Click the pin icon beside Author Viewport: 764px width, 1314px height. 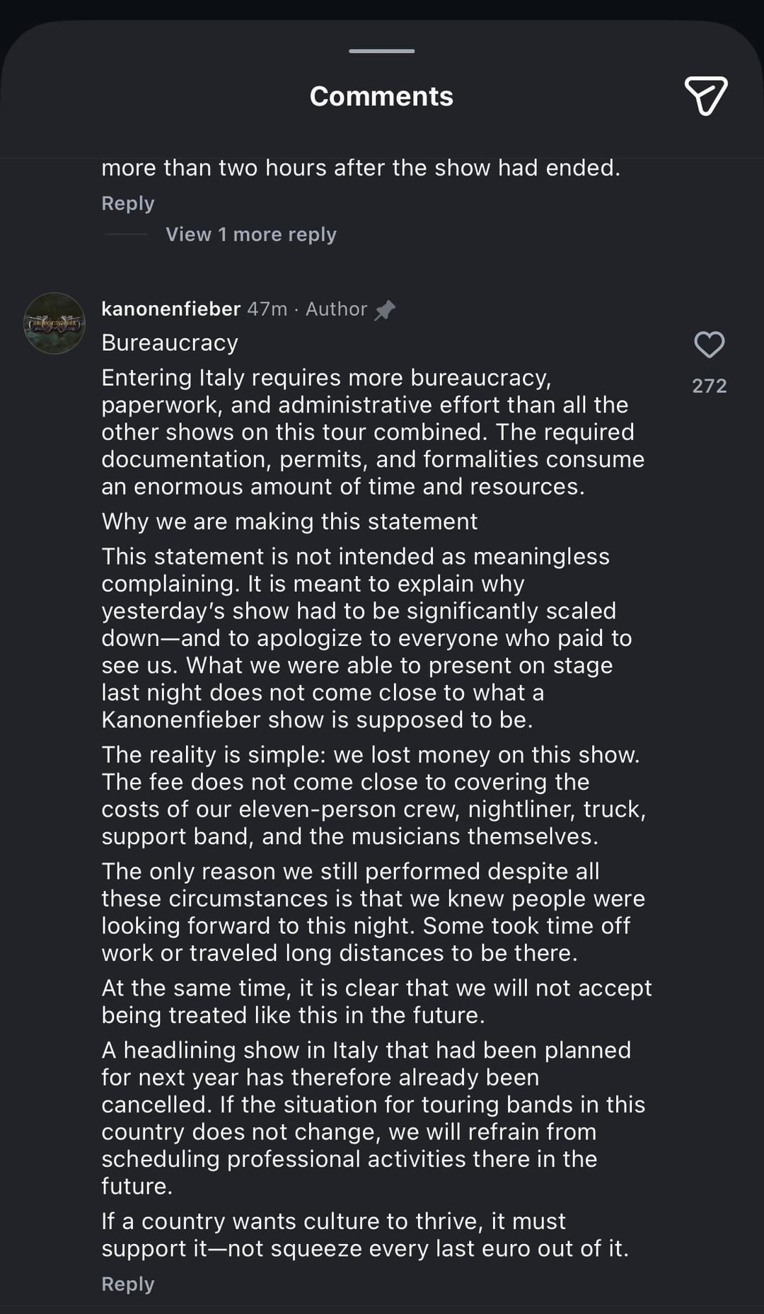pos(385,309)
